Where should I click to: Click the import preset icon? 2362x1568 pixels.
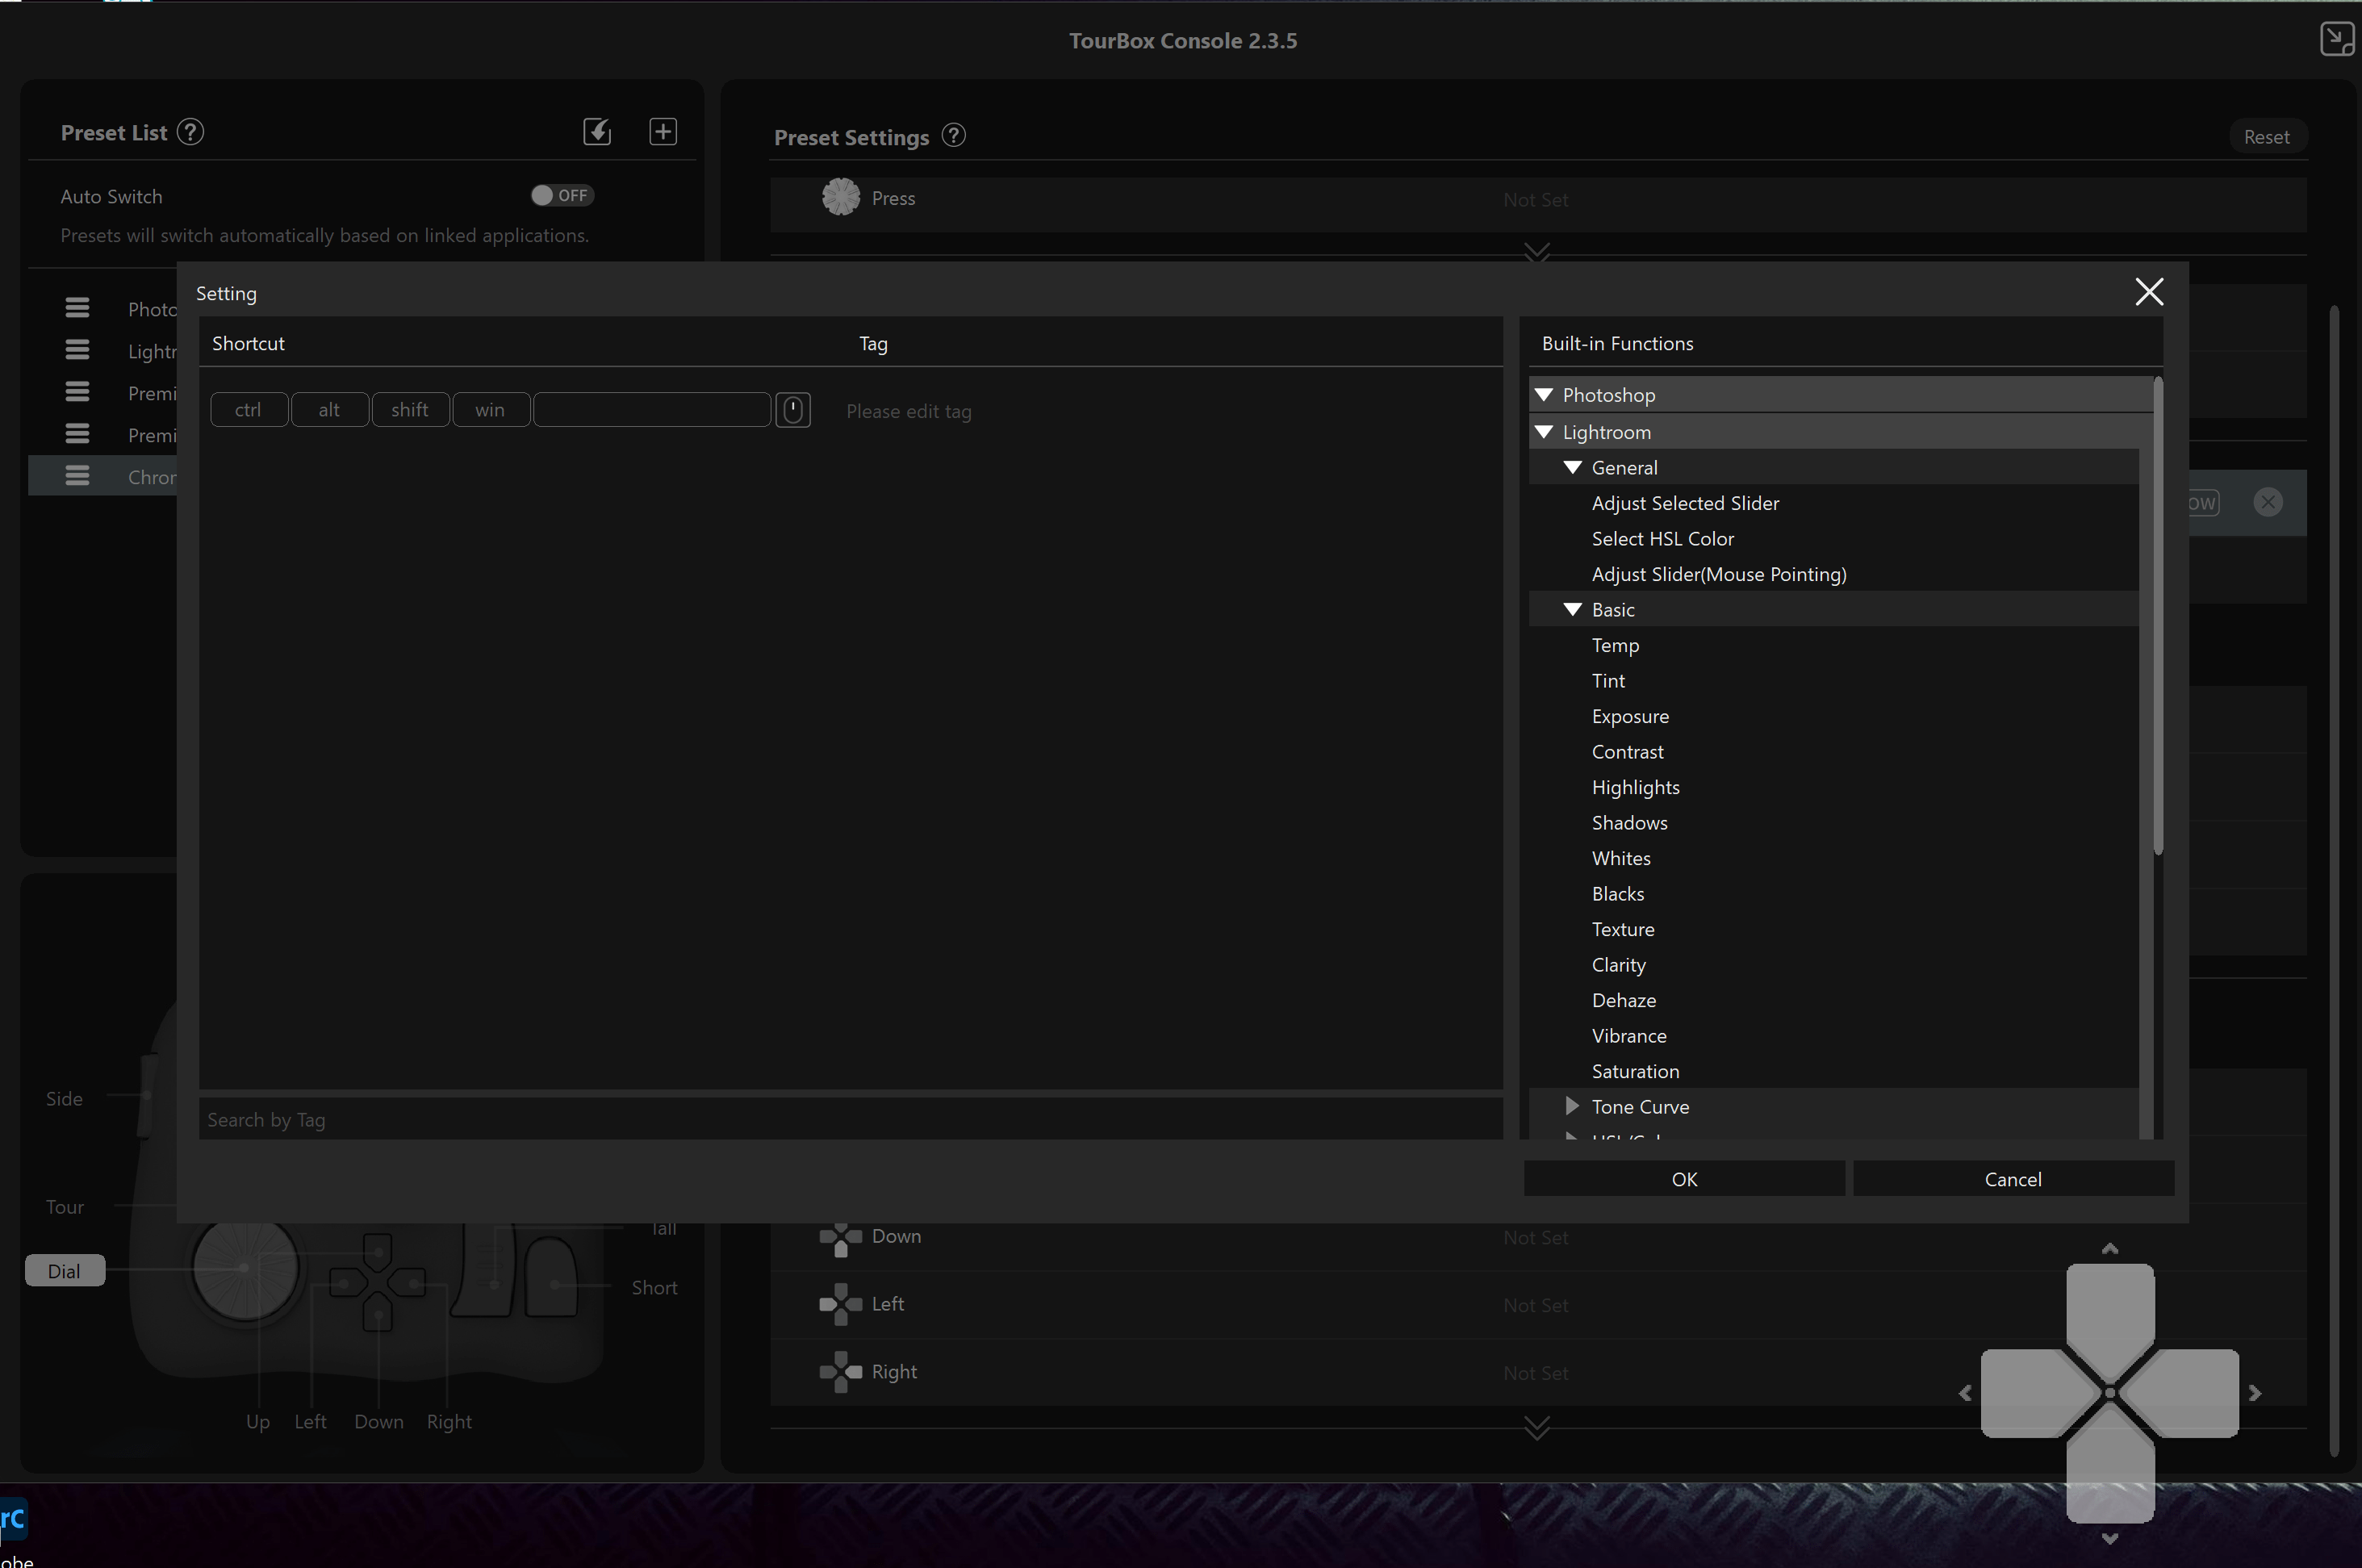597,131
